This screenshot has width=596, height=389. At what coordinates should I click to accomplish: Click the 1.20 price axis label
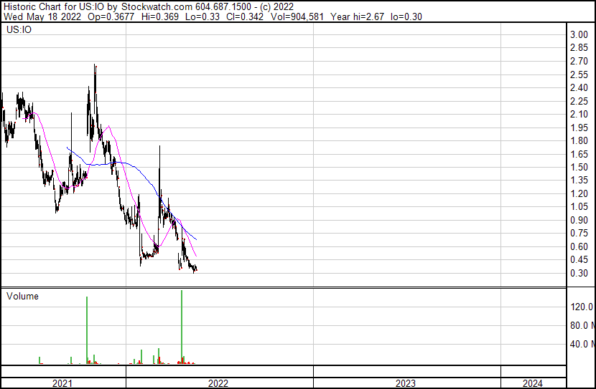(x=579, y=193)
